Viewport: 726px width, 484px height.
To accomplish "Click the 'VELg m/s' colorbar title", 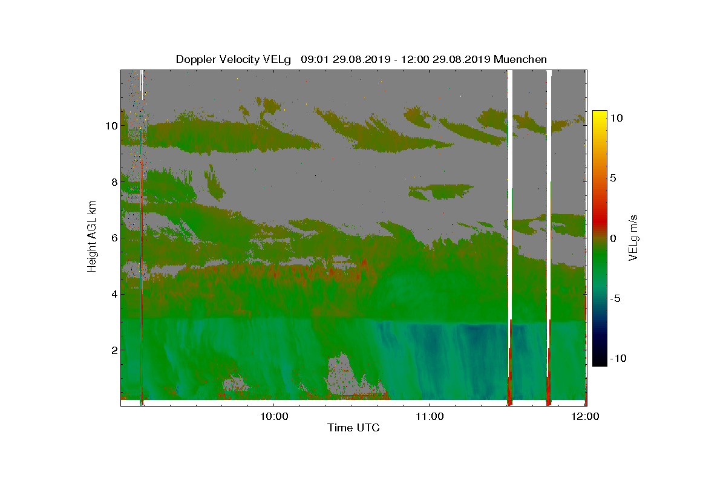I will coord(634,238).
